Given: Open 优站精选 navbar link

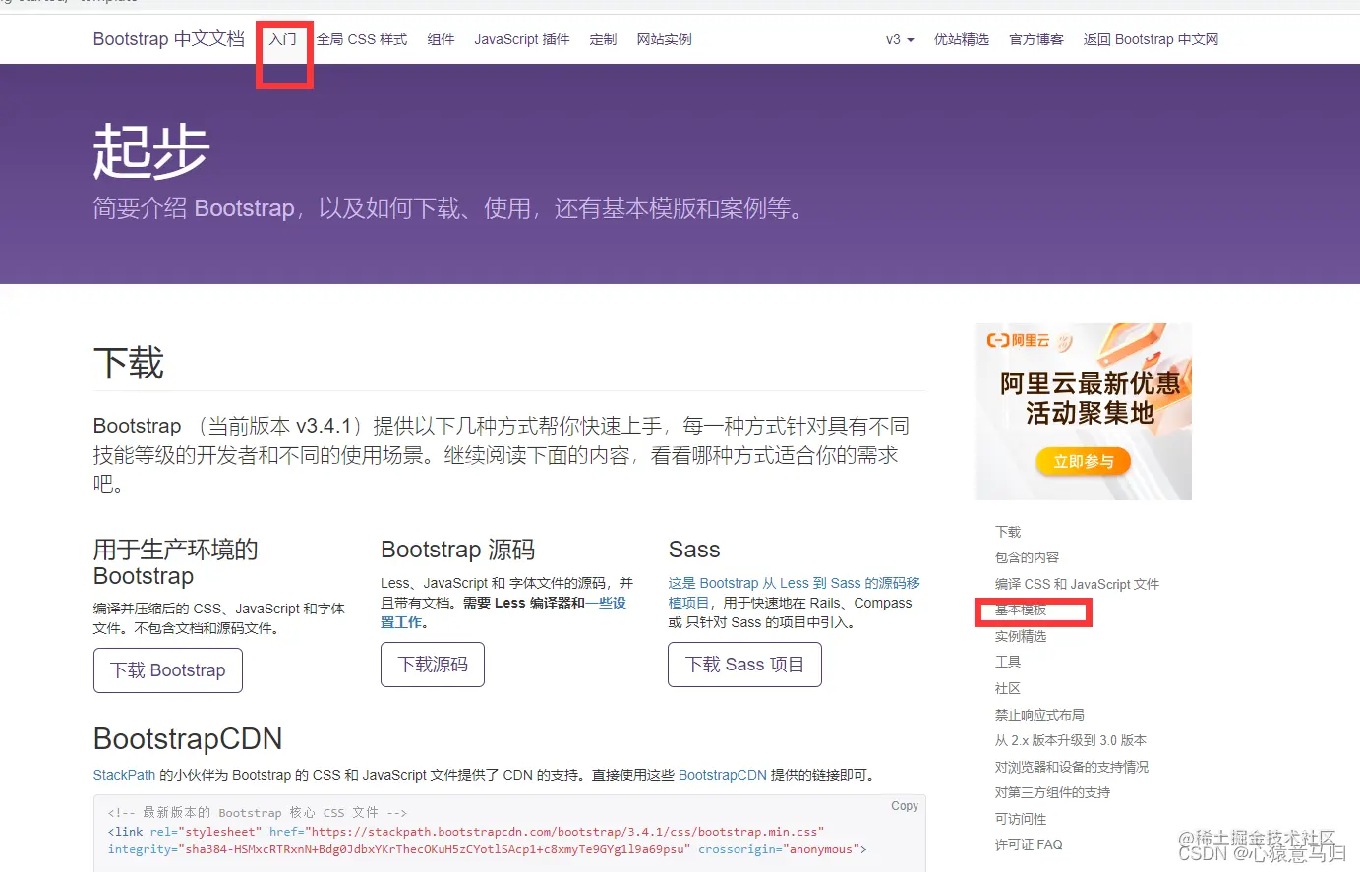Looking at the screenshot, I should click(962, 39).
